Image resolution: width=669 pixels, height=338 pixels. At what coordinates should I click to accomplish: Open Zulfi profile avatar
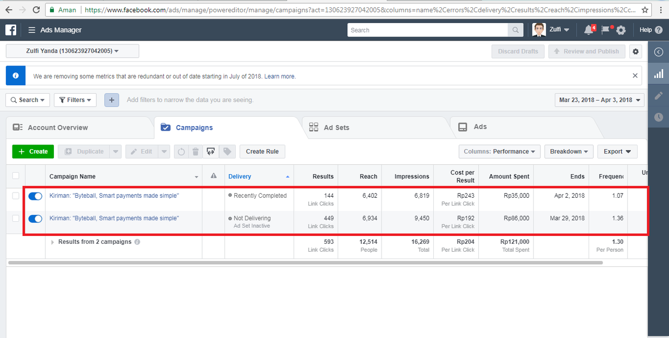click(539, 30)
